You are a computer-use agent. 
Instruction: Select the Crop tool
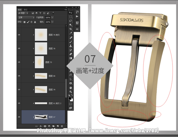pos(71,29)
